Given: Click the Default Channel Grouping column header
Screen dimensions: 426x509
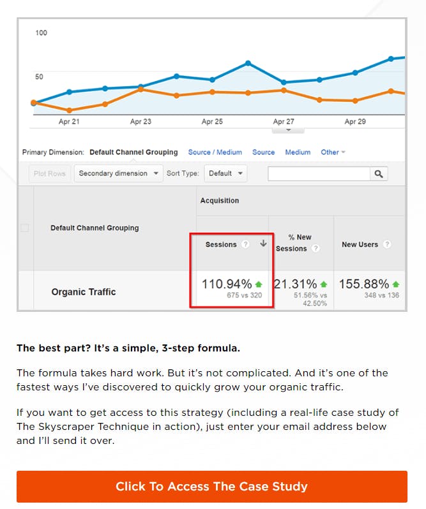Looking at the screenshot, I should 95,228.
